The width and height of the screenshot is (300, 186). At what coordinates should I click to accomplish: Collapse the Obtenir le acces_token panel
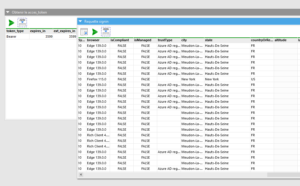8,12
